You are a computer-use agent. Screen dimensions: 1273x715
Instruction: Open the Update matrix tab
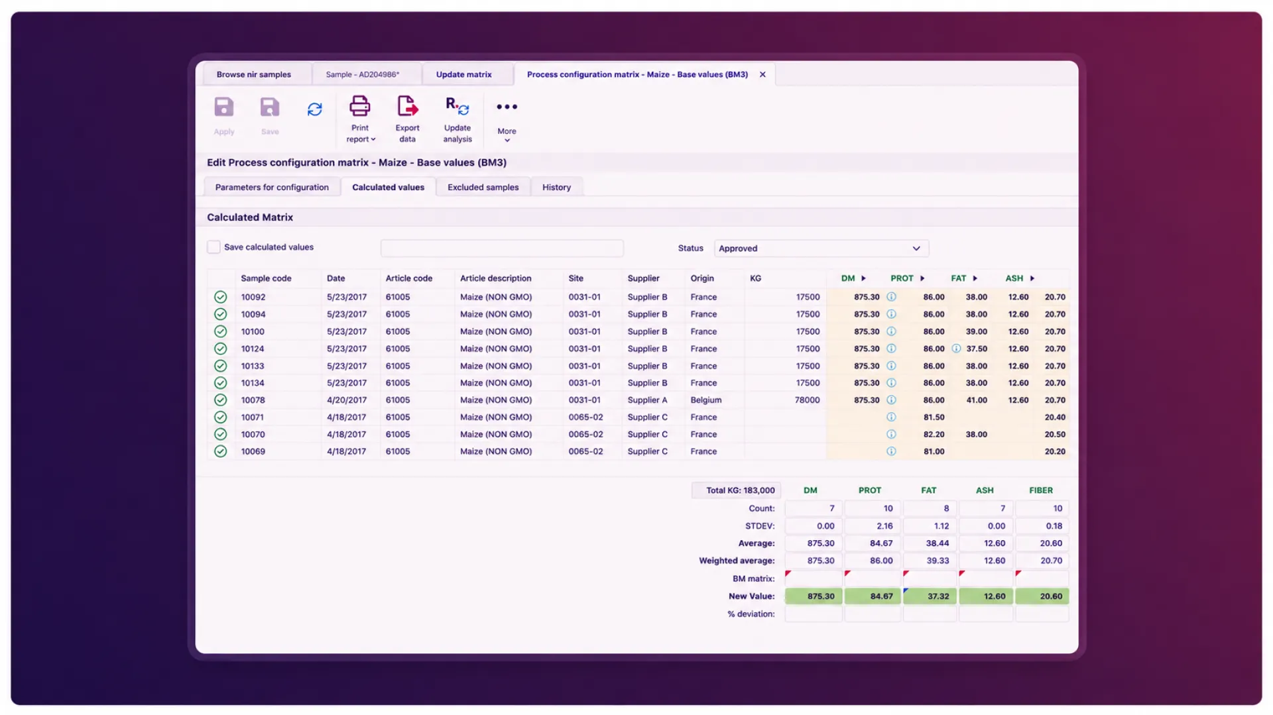[464, 75]
